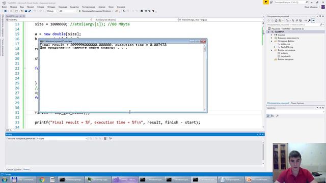The width and height of the screenshot is (326, 183).
Task: Toggle word wrap icon in Output panel
Action: tap(110, 138)
